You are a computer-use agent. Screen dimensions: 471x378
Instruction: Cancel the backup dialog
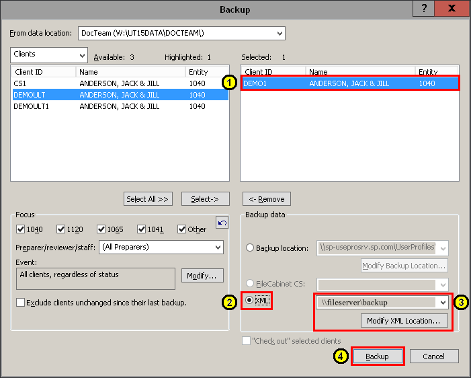click(x=434, y=356)
